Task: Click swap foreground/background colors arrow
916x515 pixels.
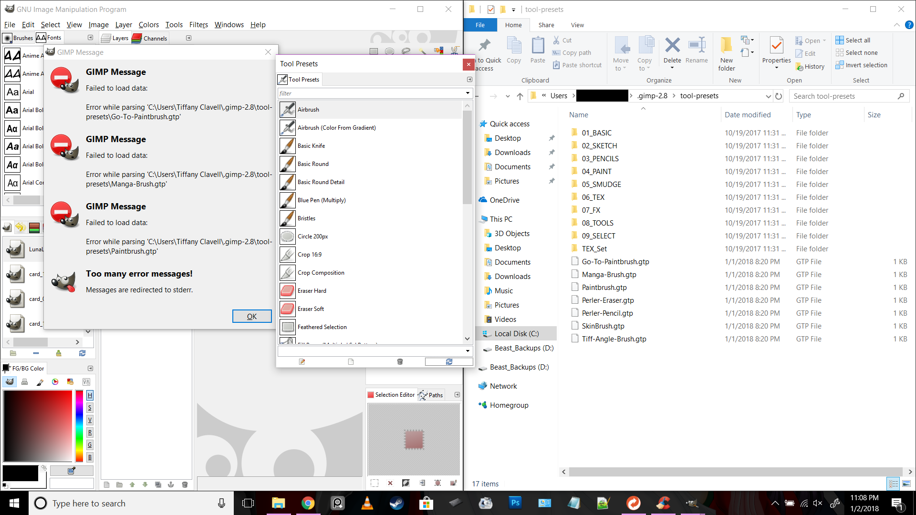Action: click(44, 468)
